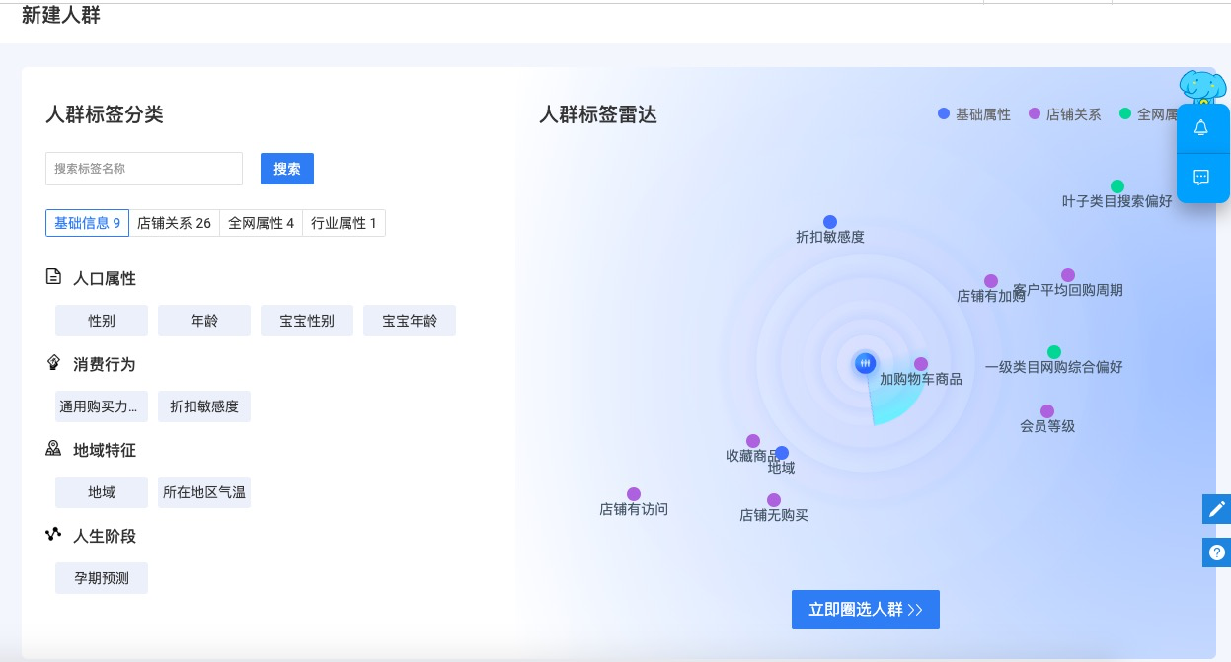Click the elephant mascot icon
1231x662 pixels.
click(1202, 87)
